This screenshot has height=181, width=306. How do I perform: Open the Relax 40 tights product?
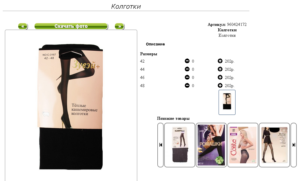coord(274,145)
